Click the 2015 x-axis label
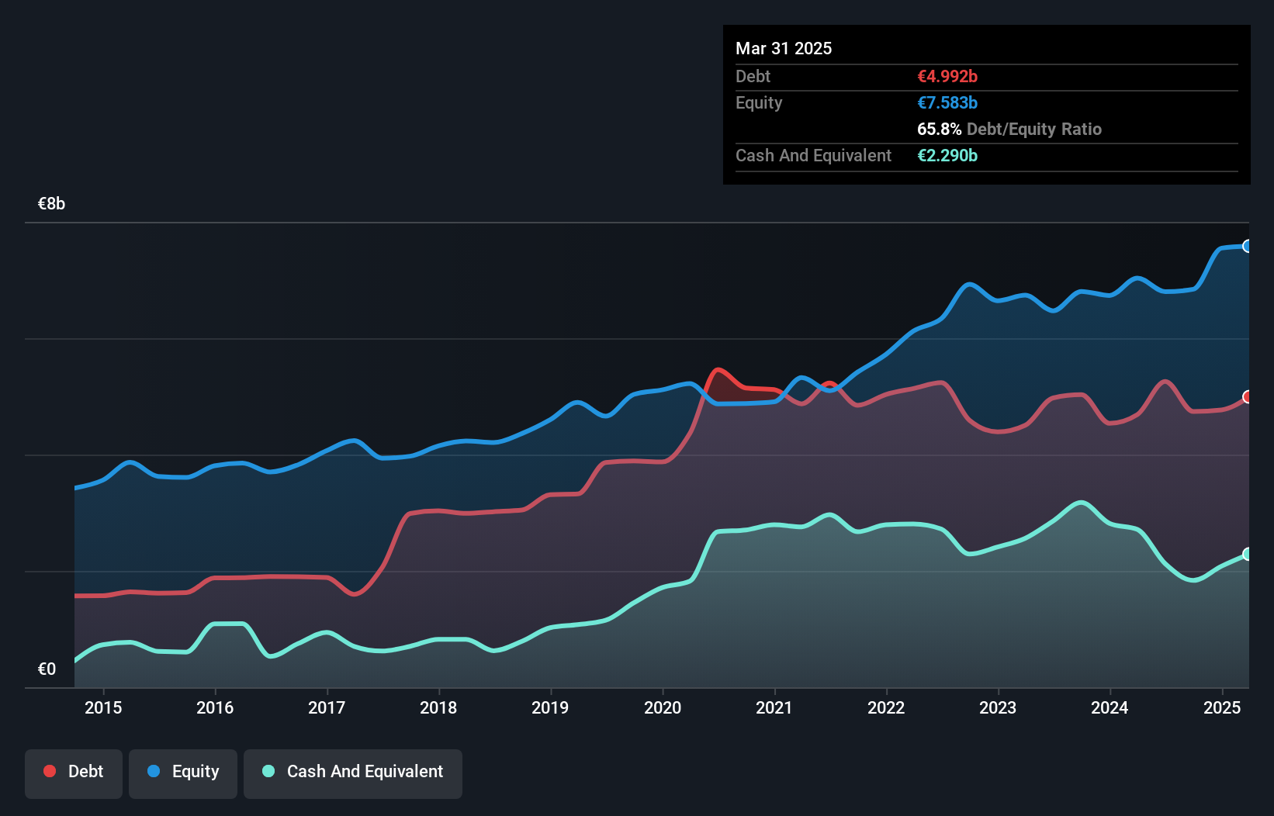This screenshot has height=816, width=1274. click(x=103, y=707)
